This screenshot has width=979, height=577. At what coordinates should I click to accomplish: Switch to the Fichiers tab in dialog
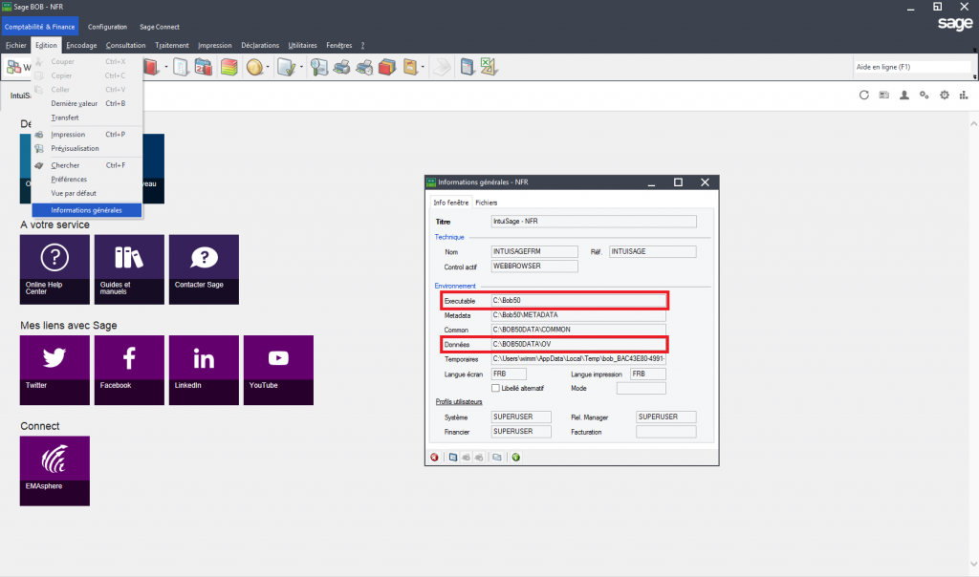tap(487, 203)
